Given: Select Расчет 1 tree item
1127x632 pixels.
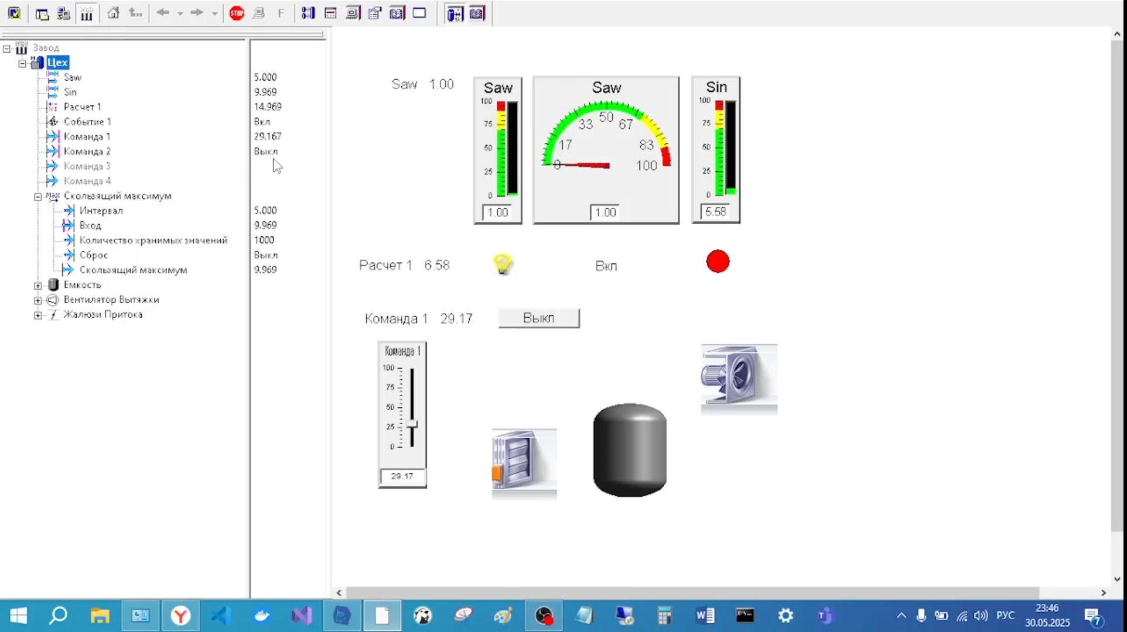Looking at the screenshot, I should coord(82,107).
